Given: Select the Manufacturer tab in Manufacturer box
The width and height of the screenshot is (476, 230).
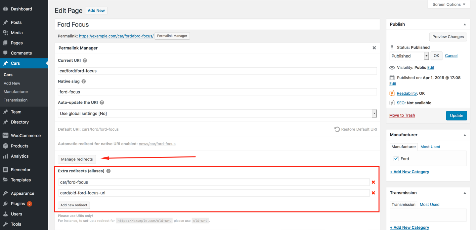Looking at the screenshot, I should point(404,147).
